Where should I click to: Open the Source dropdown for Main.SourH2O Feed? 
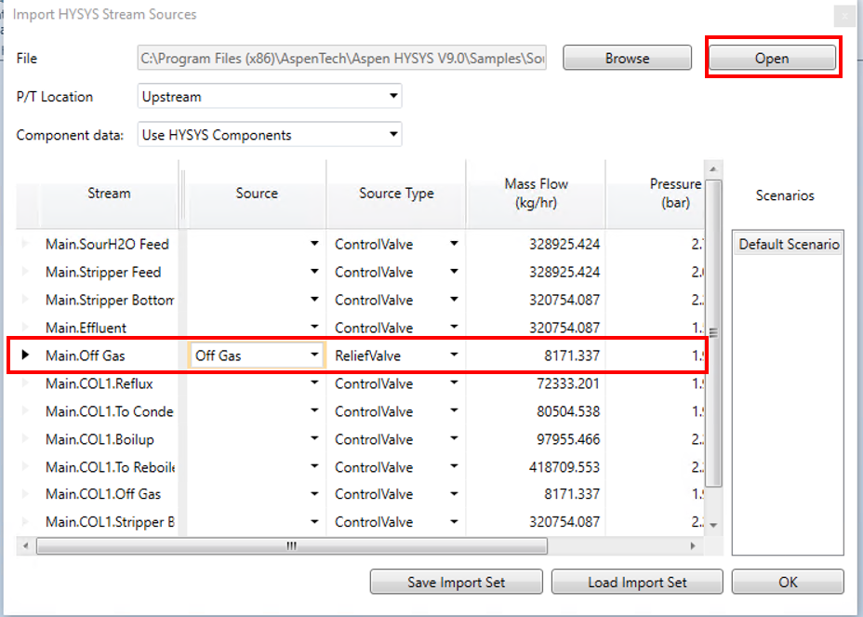click(x=313, y=244)
